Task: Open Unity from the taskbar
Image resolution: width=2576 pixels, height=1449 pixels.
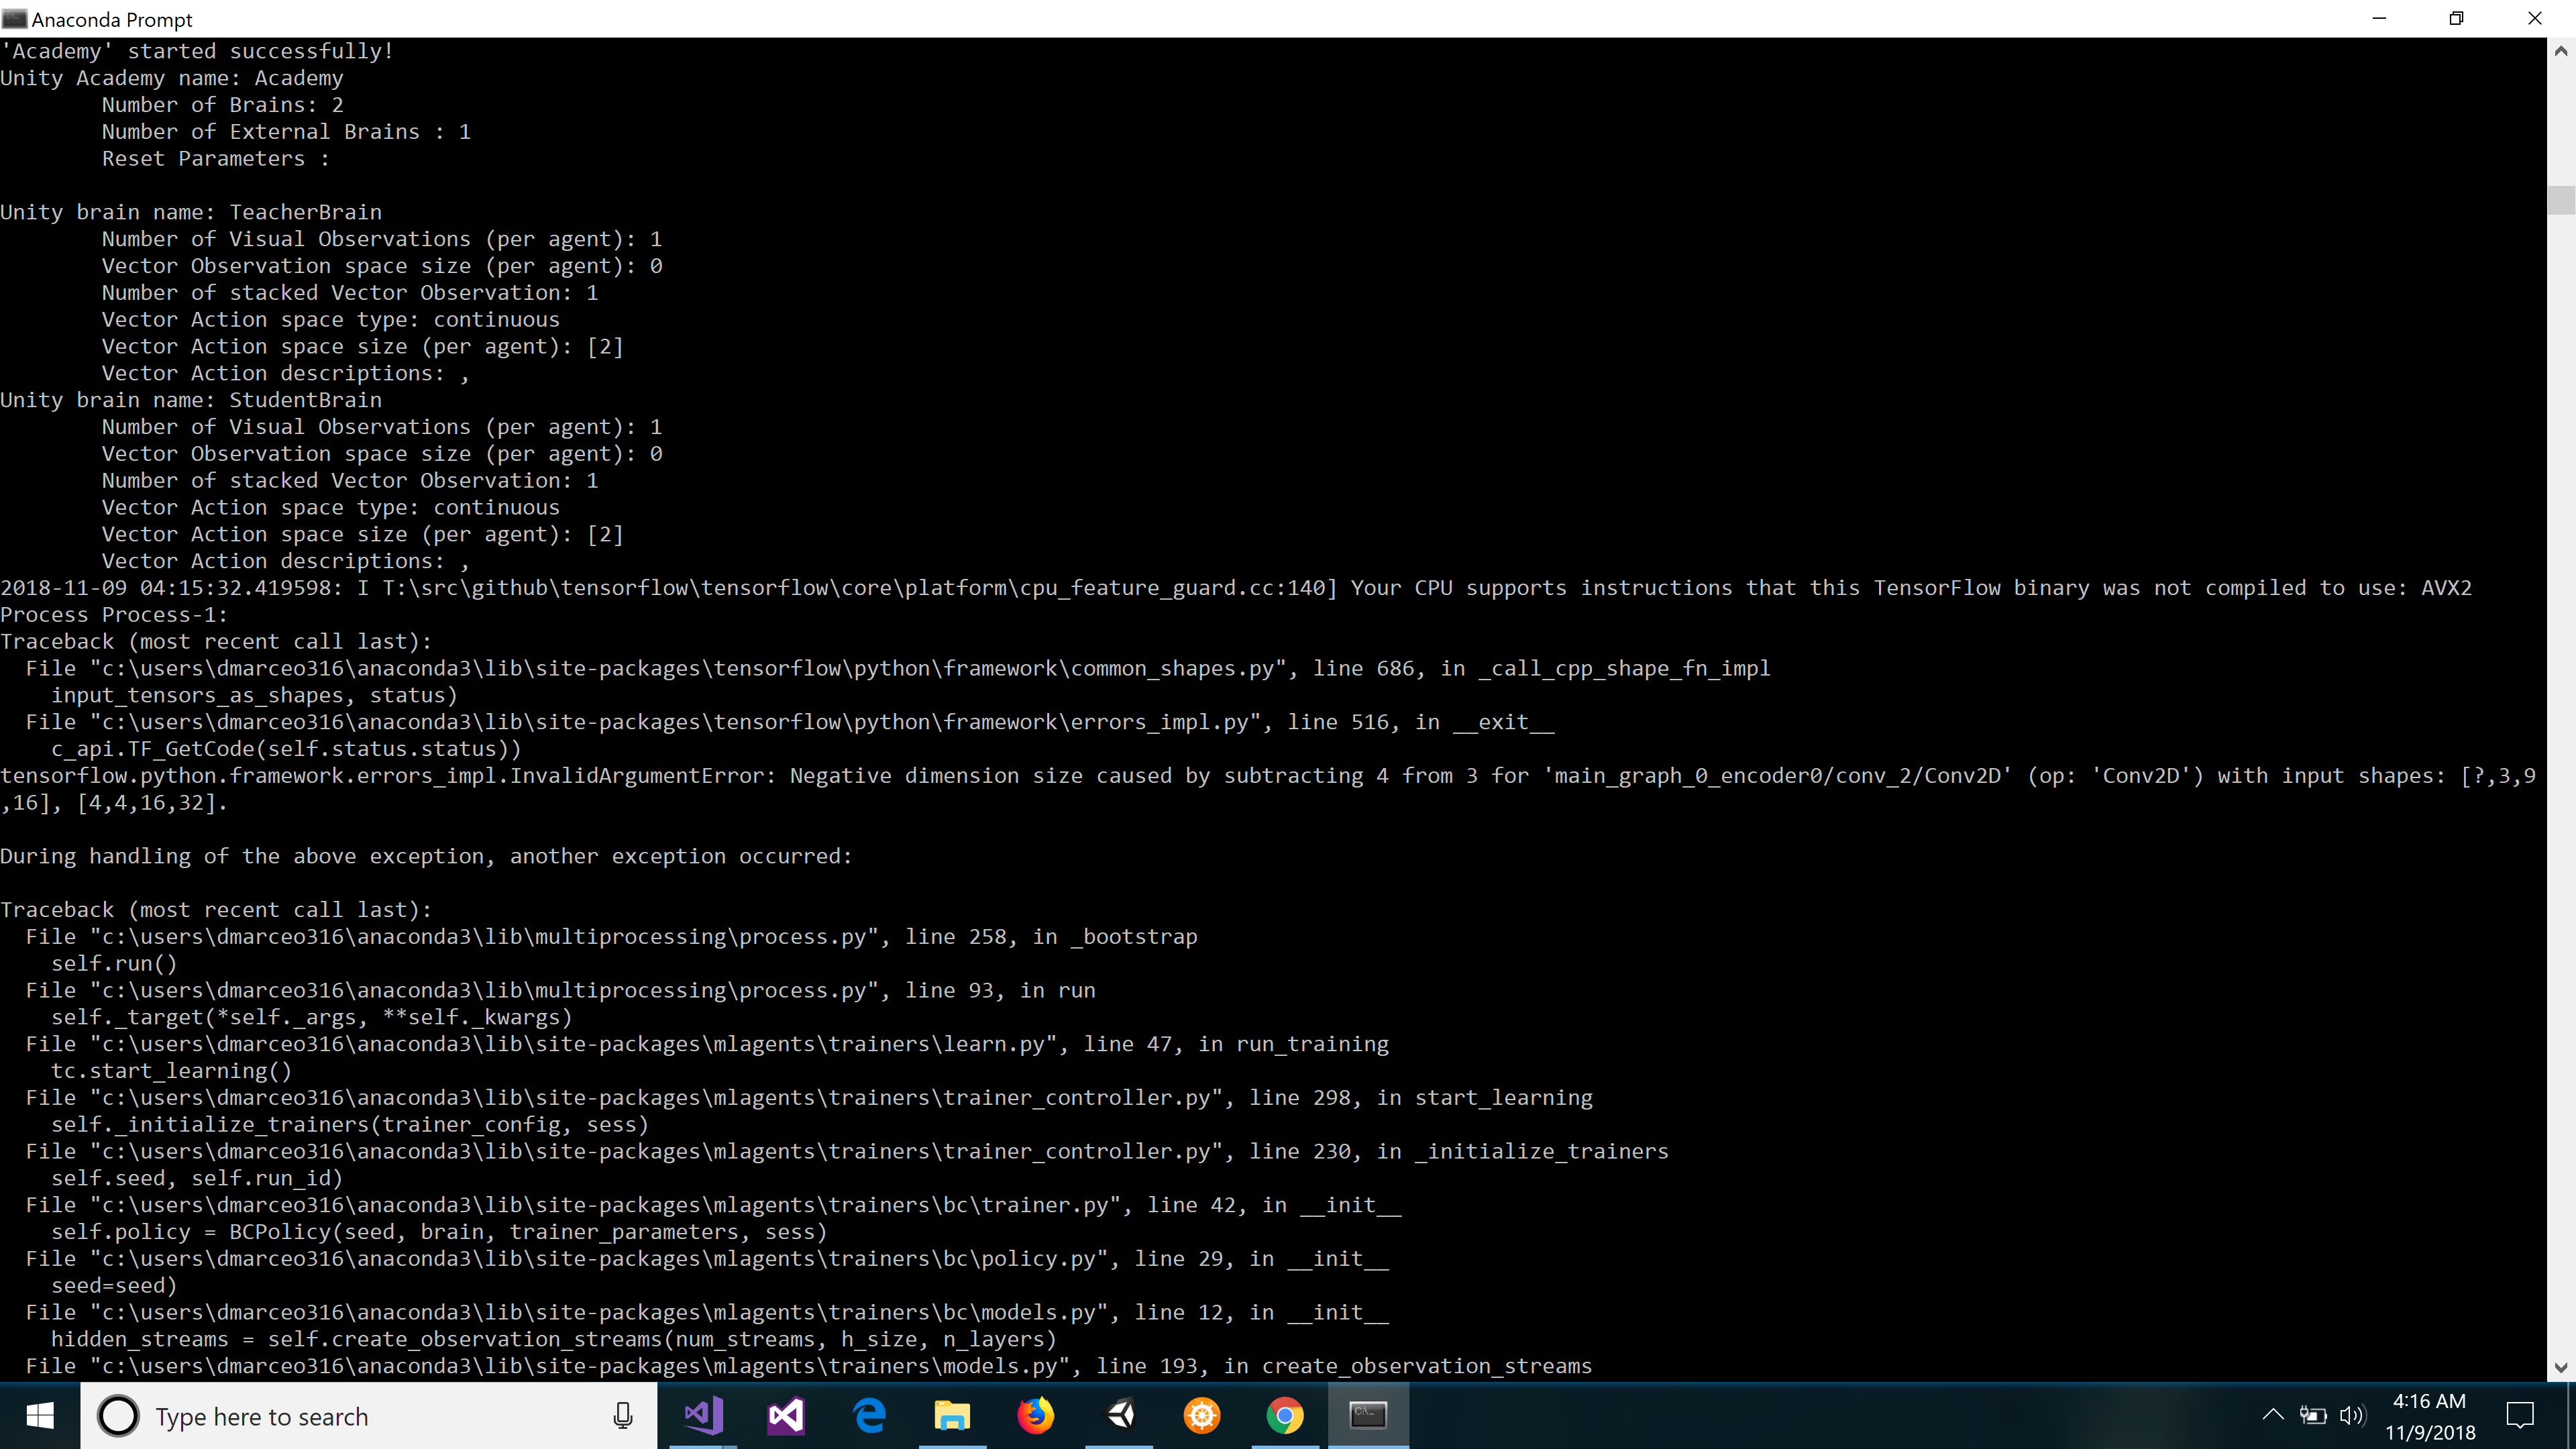Action: point(1119,1415)
